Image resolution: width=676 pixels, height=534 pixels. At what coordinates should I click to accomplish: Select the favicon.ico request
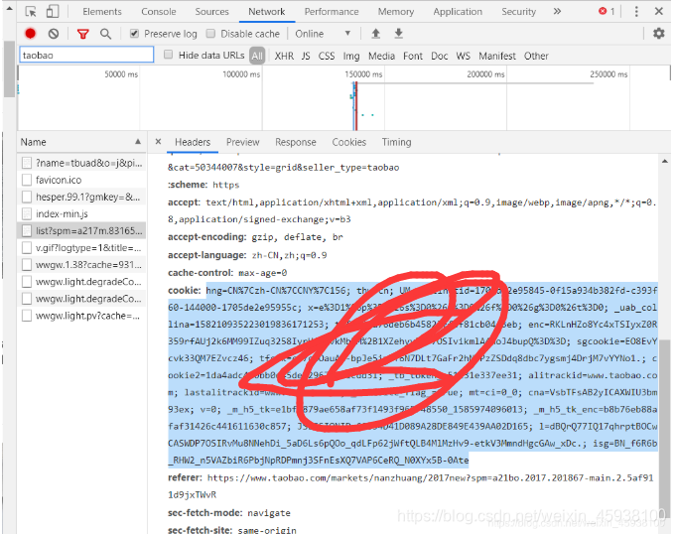81,180
